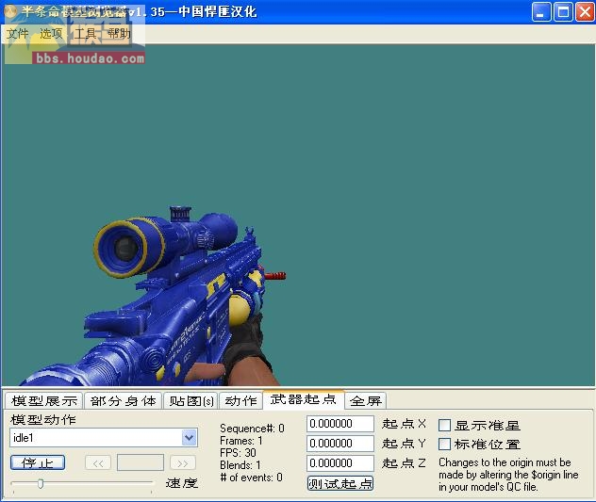Click the idle1 sequence combo box
Image resolution: width=596 pixels, height=502 pixels.
click(x=104, y=438)
